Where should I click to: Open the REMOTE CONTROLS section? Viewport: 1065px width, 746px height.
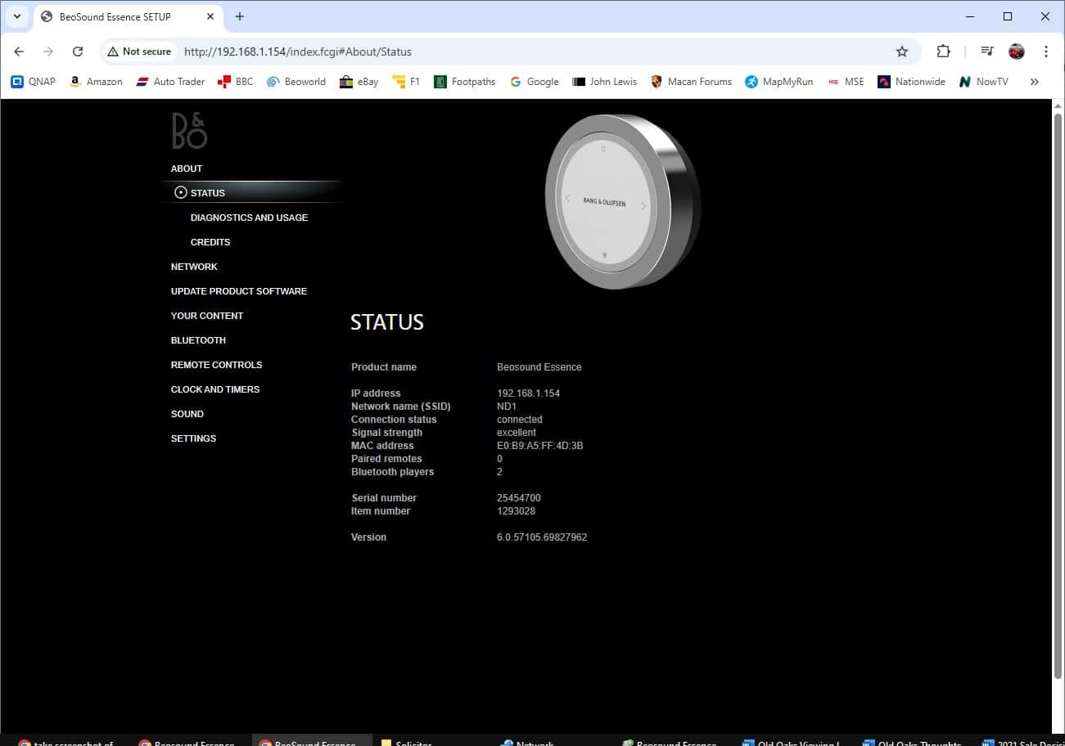click(216, 365)
